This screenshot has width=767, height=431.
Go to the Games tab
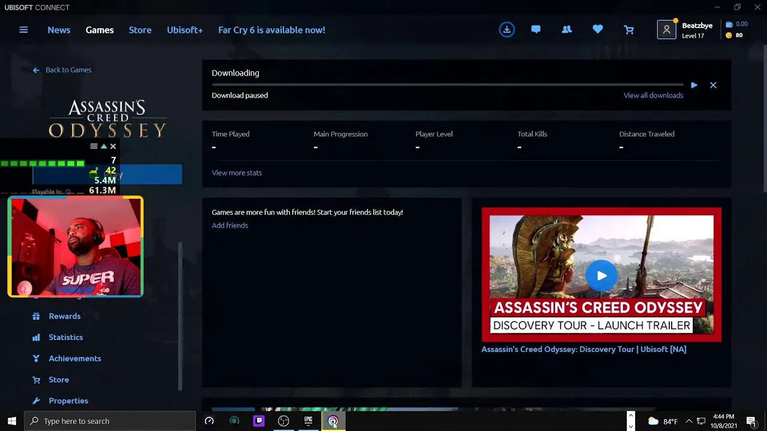pos(99,30)
